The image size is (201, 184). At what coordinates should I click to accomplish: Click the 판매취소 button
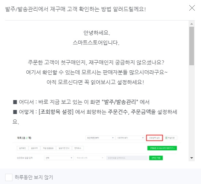click(x=78, y=148)
